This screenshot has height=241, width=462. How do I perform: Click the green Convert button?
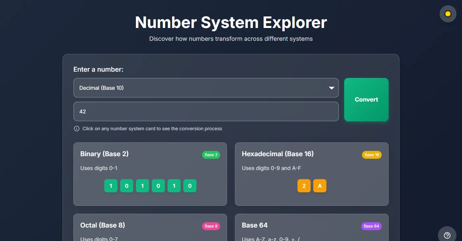pos(366,100)
